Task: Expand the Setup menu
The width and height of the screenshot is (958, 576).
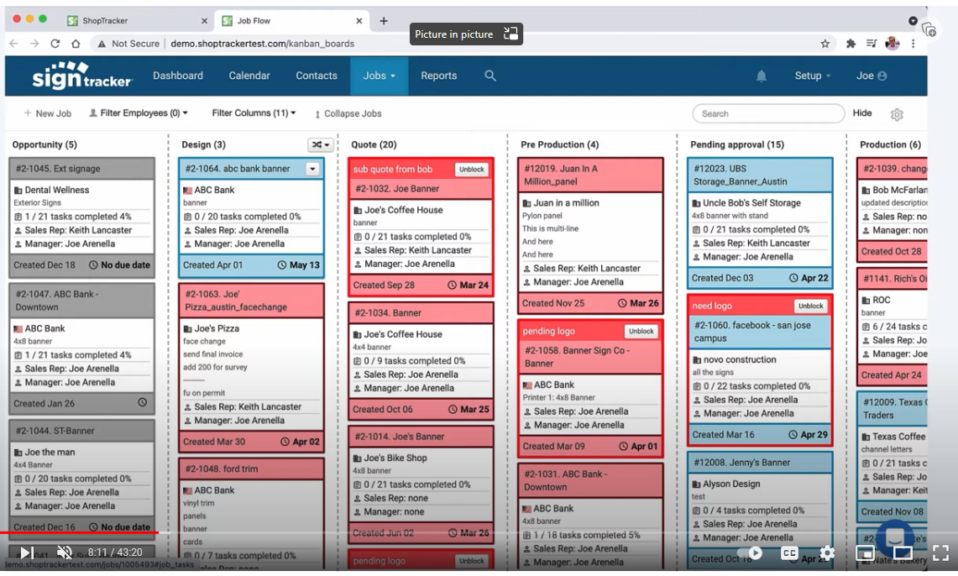Action: [812, 76]
